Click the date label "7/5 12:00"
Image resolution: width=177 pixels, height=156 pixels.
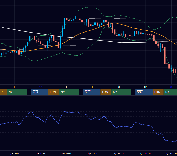[41, 153]
